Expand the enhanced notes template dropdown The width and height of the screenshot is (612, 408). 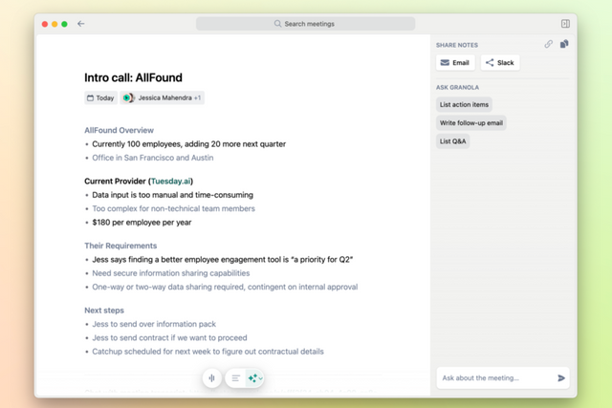261,378
